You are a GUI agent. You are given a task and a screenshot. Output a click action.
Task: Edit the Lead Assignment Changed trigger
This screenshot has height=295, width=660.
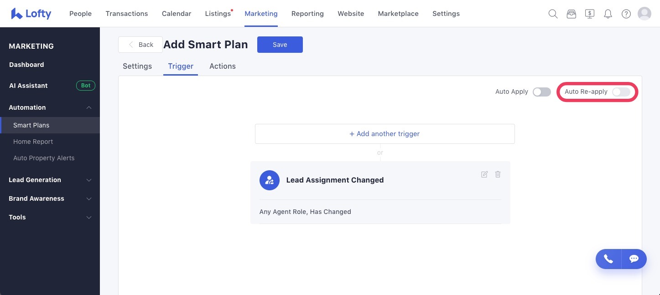[484, 174]
